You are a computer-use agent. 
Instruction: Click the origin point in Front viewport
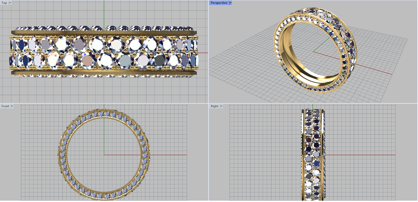(x=104, y=155)
